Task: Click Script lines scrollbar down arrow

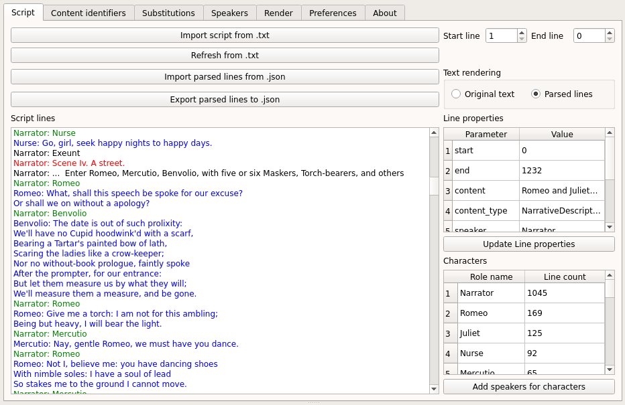Action: [434, 389]
